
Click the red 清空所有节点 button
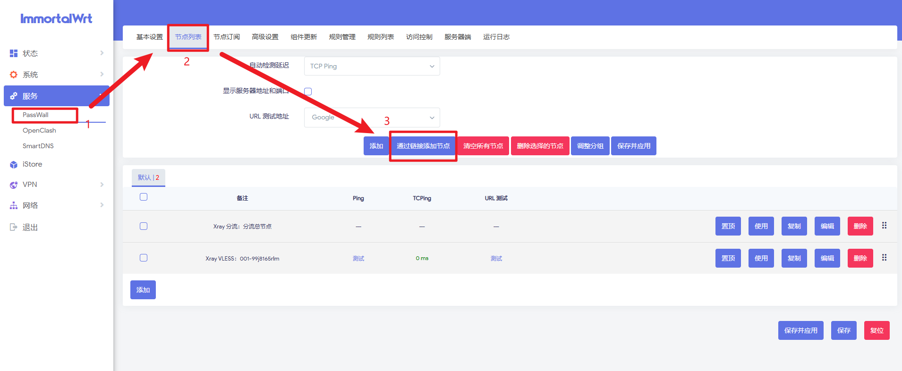coord(483,146)
